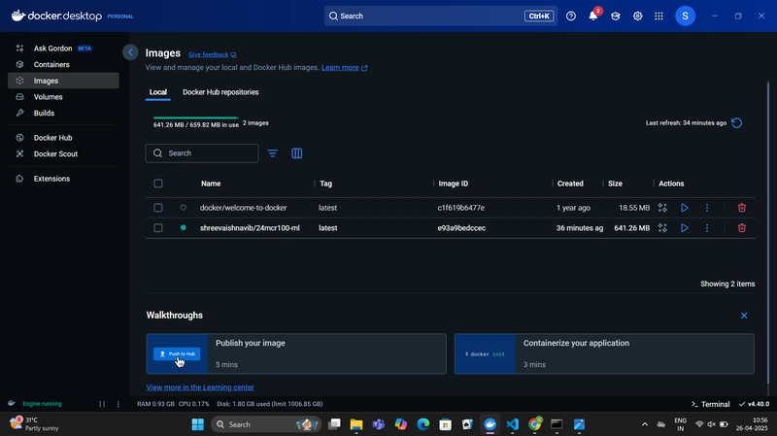
Task: Delete the shreevaishnavib/24mcr100-ml image
Action: pyautogui.click(x=742, y=228)
